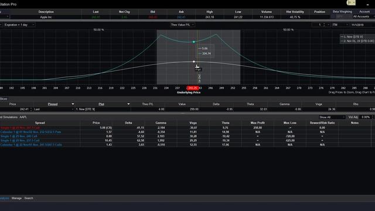Open the ITM probability mode dropdown

[x=340, y=25]
